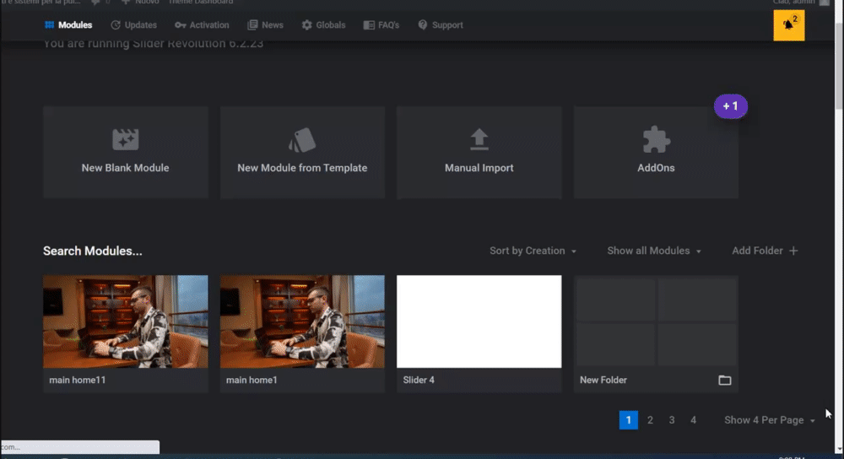Click the News newspaper icon
Viewport: 844px width, 459px height.
pos(252,24)
